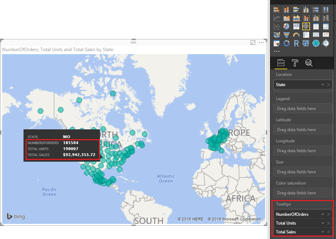Pick the 100% stacked bar chart

tap(316, 9)
